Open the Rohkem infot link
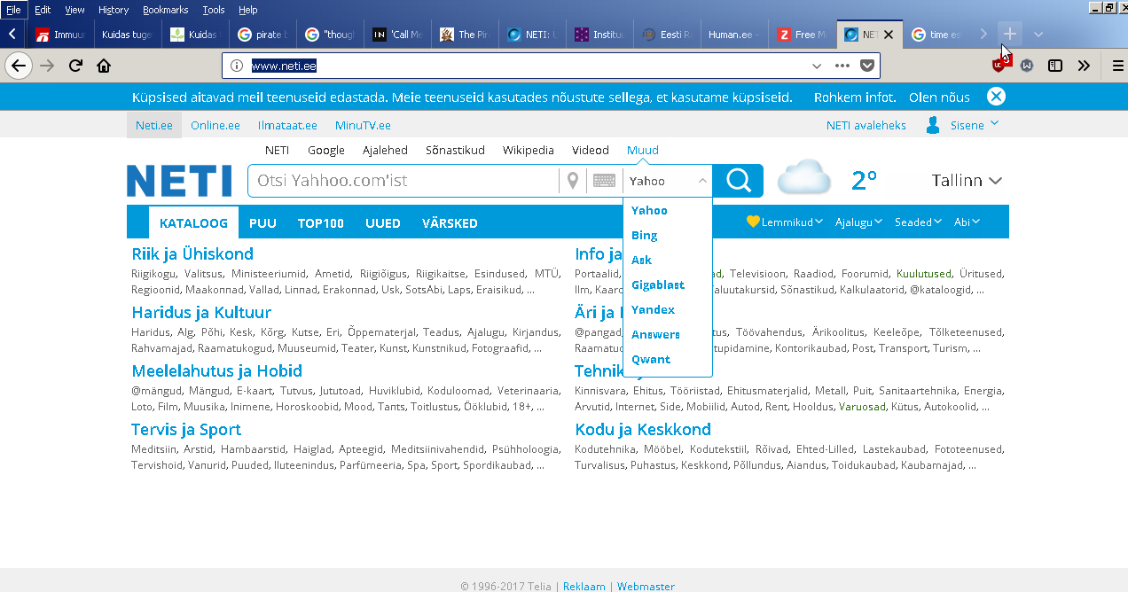 [855, 97]
